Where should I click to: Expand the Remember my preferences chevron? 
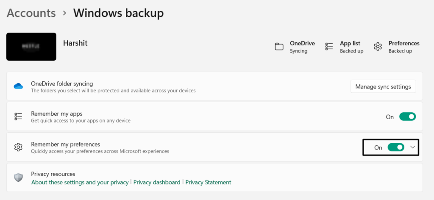[x=413, y=147]
